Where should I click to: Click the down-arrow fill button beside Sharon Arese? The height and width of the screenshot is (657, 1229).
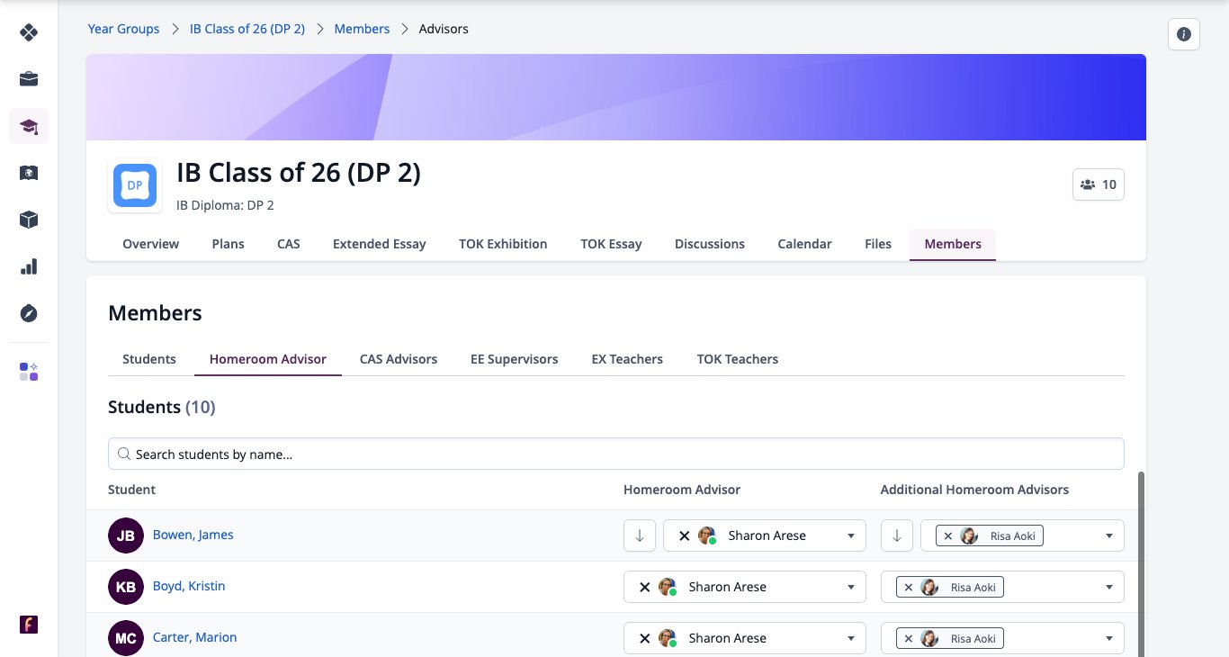pyautogui.click(x=640, y=535)
